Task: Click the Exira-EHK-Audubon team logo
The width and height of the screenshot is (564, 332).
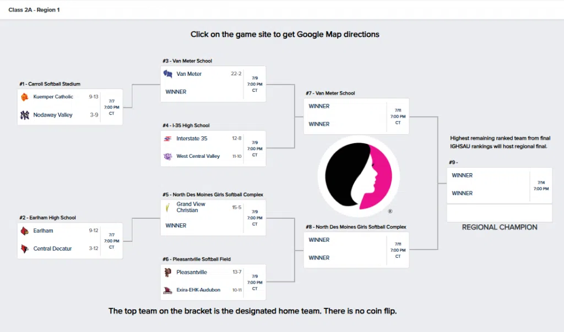Action: tap(168, 290)
